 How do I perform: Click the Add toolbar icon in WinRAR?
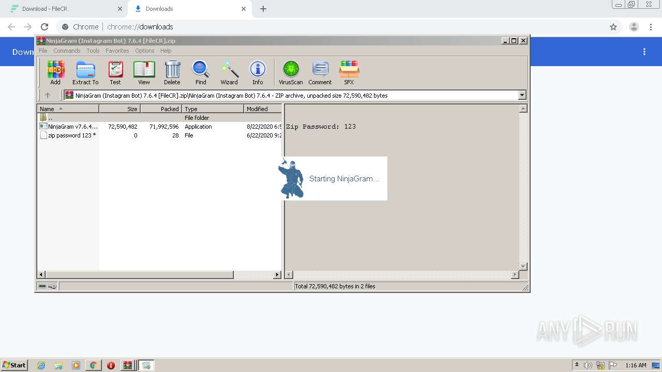click(x=55, y=72)
